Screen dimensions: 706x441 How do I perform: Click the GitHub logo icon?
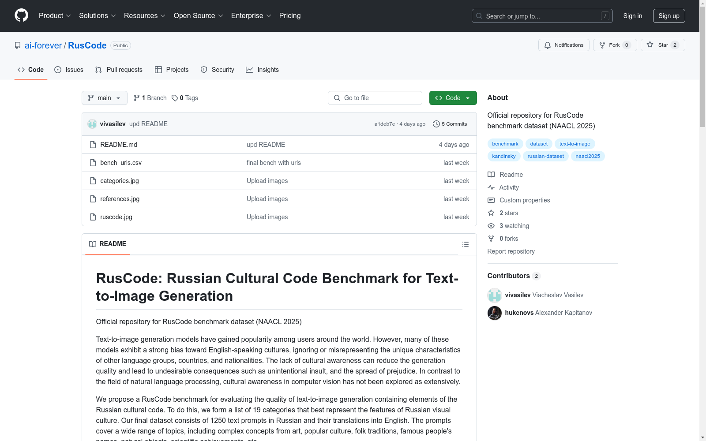[x=21, y=15]
